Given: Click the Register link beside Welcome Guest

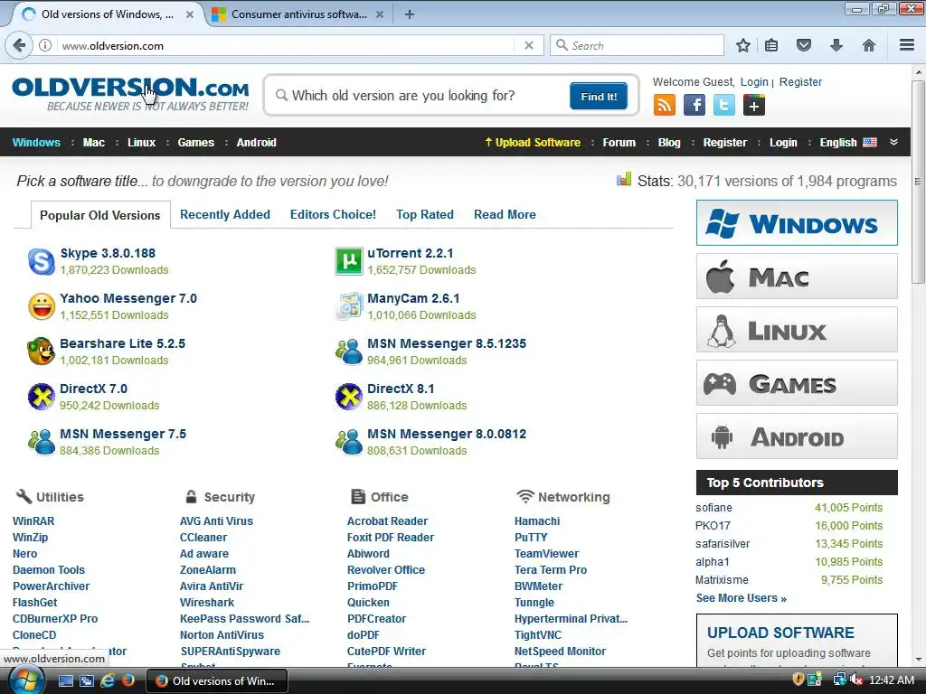Looking at the screenshot, I should 800,82.
